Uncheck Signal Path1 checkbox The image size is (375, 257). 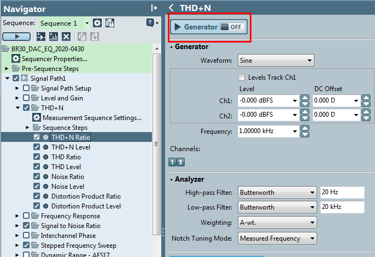16,78
